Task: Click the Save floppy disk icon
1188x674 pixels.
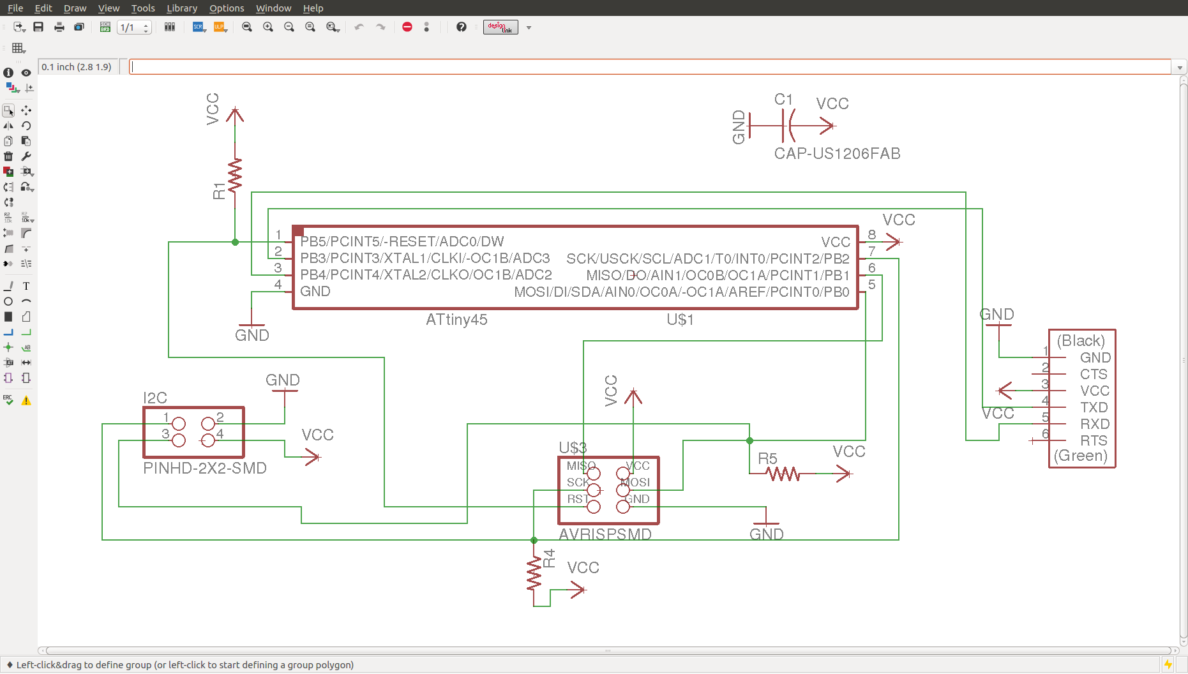Action: click(x=38, y=27)
